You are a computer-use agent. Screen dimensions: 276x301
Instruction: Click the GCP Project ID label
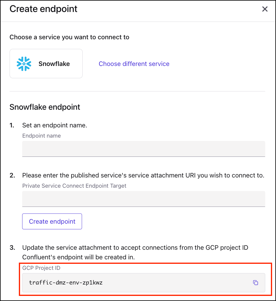(41, 268)
